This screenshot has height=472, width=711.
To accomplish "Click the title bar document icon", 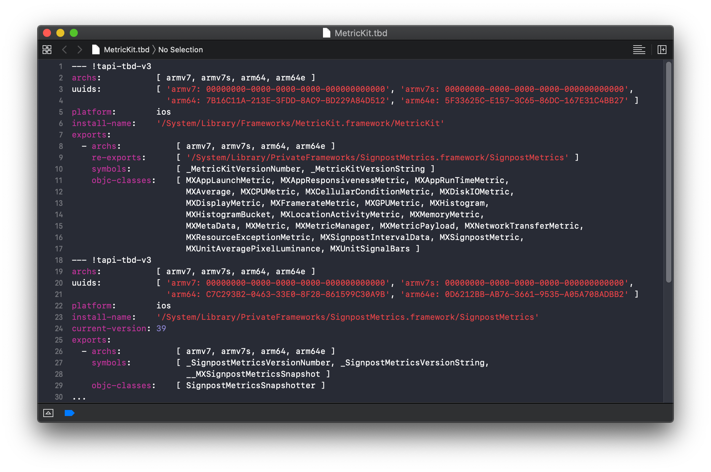I will [x=326, y=33].
